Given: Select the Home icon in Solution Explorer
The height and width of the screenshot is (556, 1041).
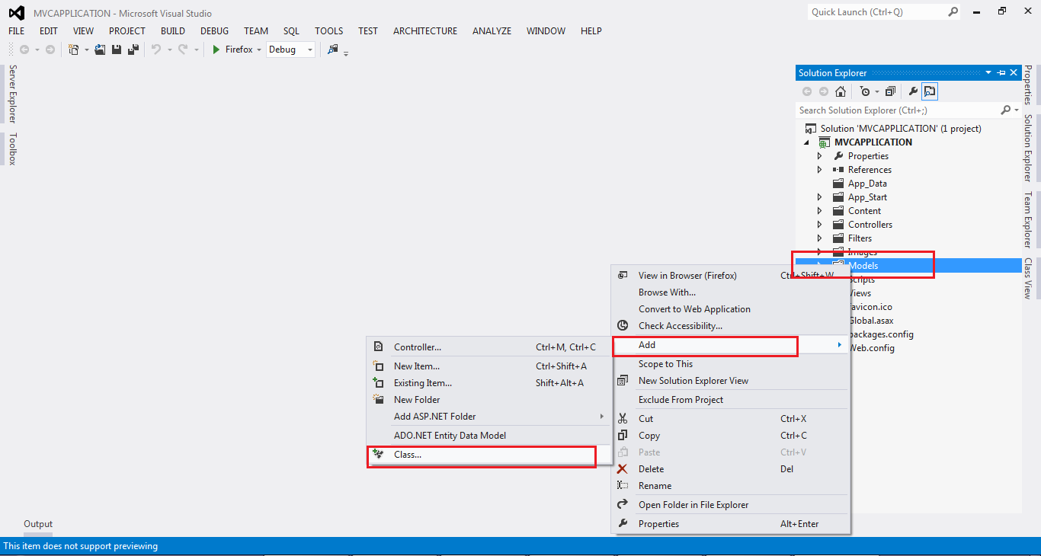Looking at the screenshot, I should [840, 91].
